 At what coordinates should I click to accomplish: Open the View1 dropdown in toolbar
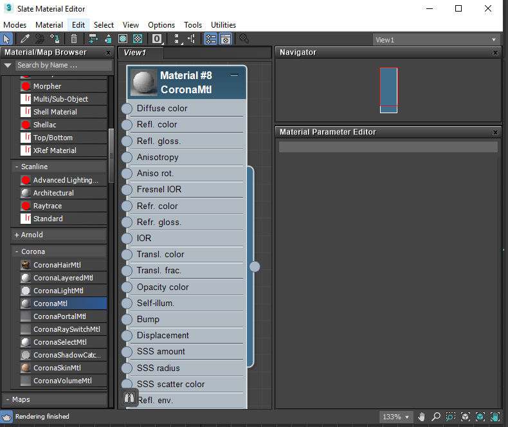tap(437, 40)
